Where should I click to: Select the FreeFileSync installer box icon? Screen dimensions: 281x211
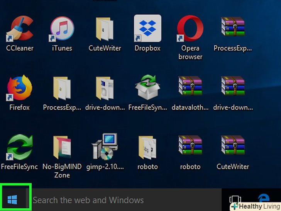pos(147,88)
